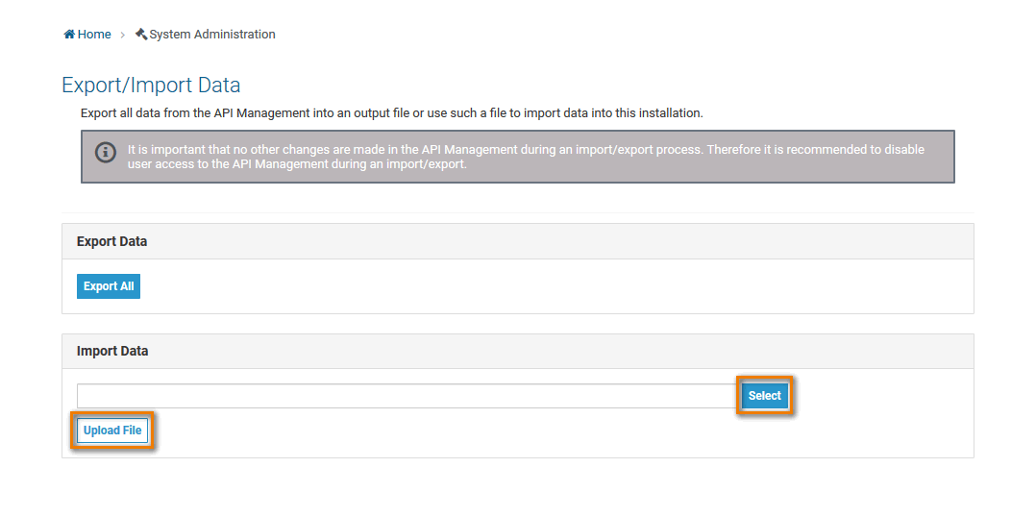
Task: Open the System Administration breadcrumb link
Action: pos(211,35)
